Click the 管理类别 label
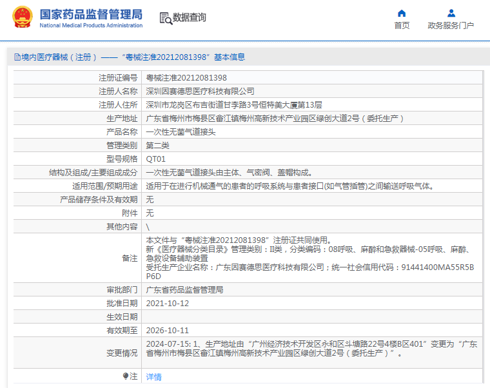Screen dimensions: 490x388 (x=122, y=146)
